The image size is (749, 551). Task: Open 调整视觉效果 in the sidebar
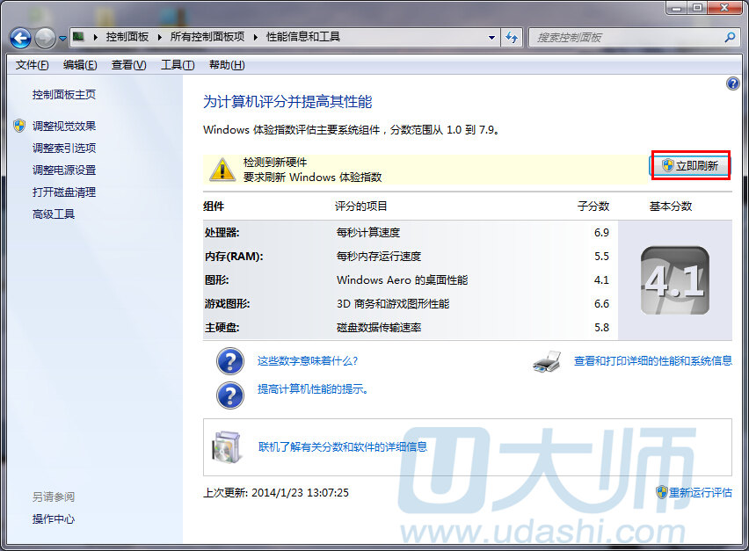click(63, 126)
